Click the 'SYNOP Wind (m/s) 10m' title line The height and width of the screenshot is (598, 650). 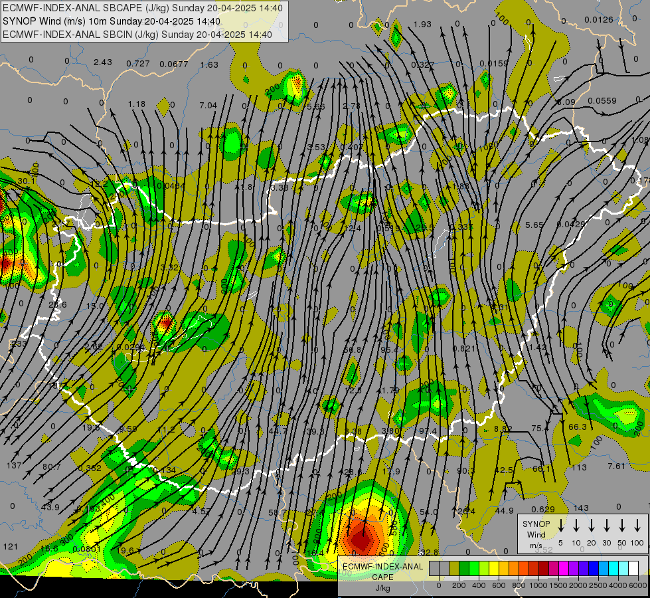(x=112, y=21)
